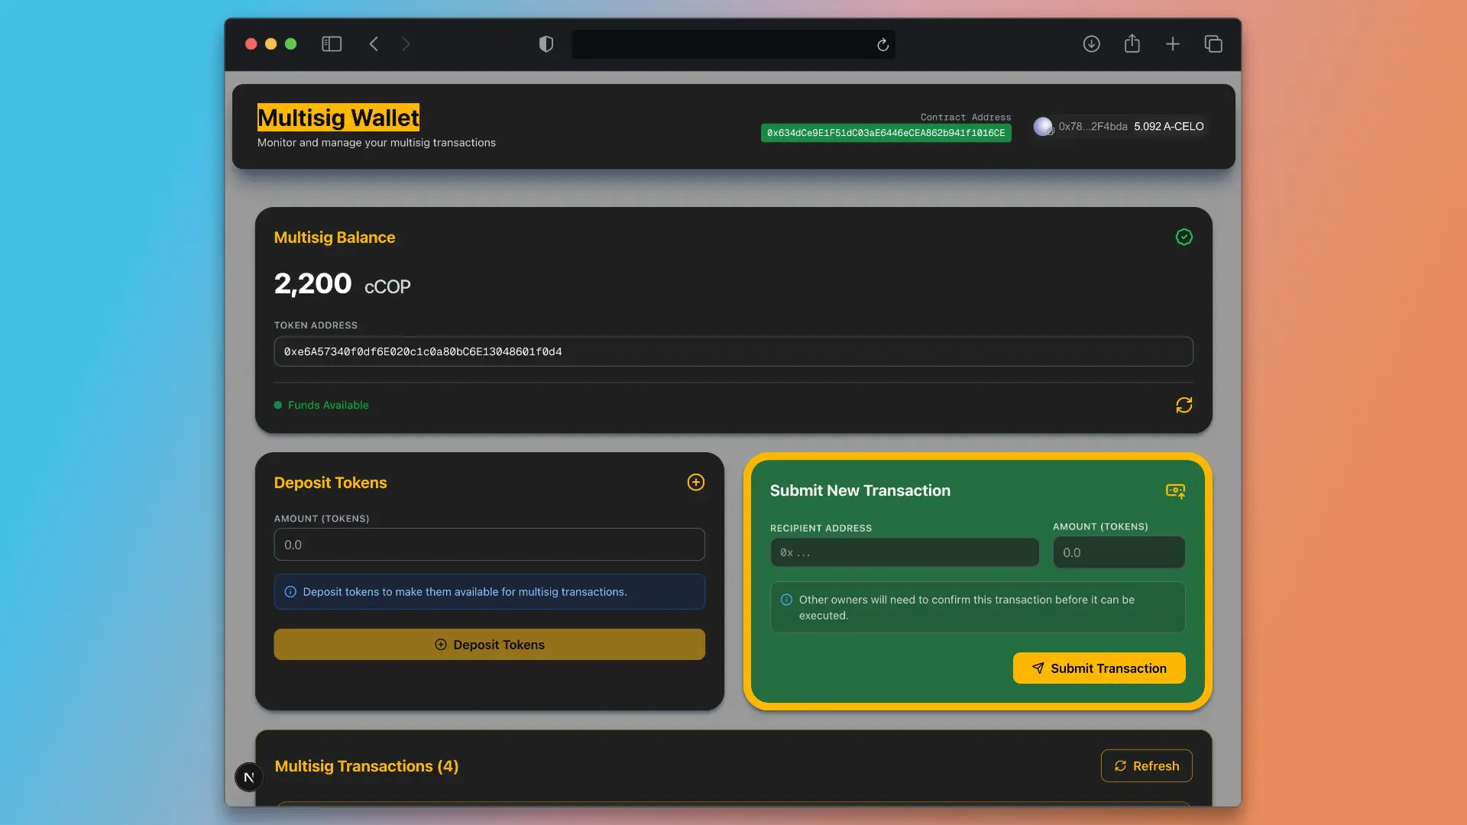This screenshot has height=825, width=1467.
Task: Open a new browser tab with the plus button
Action: click(x=1173, y=44)
